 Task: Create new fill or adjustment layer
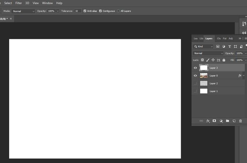(221, 121)
